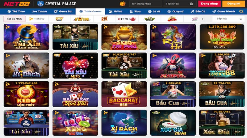Select the B52 provider logo
Image resolution: width=247 pixels, height=138 pixels.
[x=149, y=19]
